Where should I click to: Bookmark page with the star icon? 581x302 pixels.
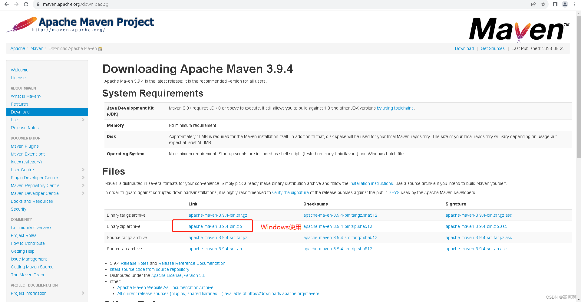pos(543,4)
